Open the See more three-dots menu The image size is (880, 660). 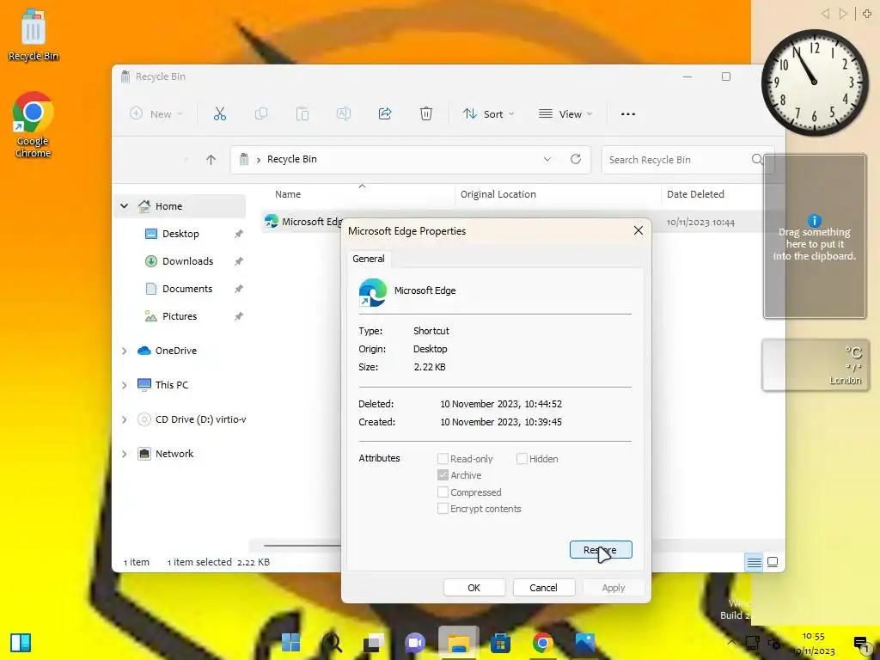coord(628,114)
